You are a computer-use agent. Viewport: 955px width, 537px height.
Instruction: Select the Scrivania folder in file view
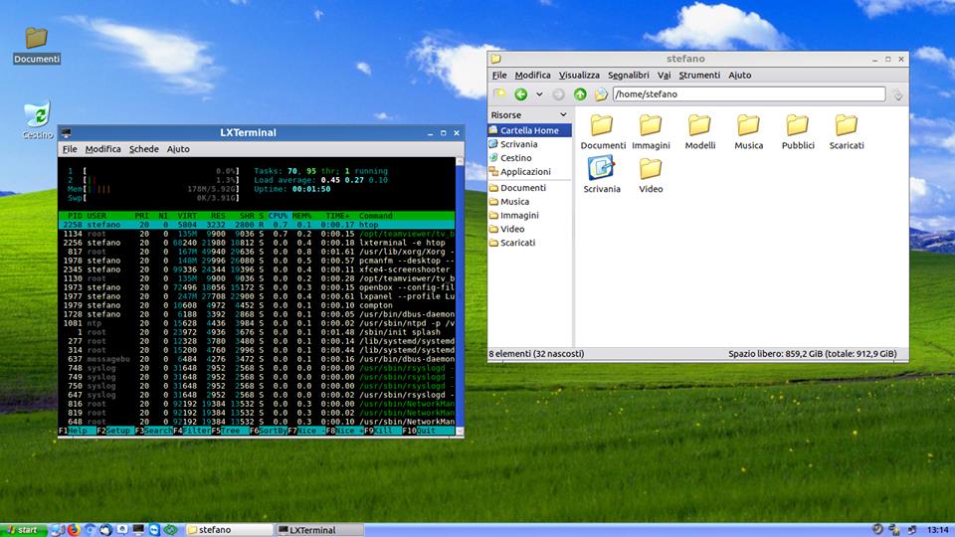point(602,175)
